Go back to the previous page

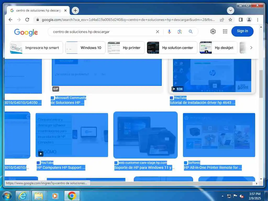pyautogui.click(x=10, y=20)
